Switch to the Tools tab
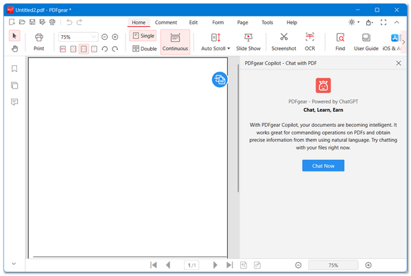The width and height of the screenshot is (411, 276). point(267,22)
